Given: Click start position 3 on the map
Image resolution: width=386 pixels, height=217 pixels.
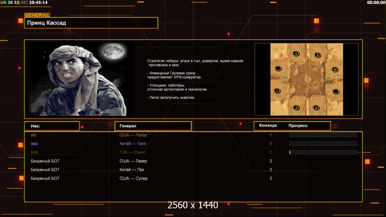Looking at the screenshot, I should coord(316,107).
